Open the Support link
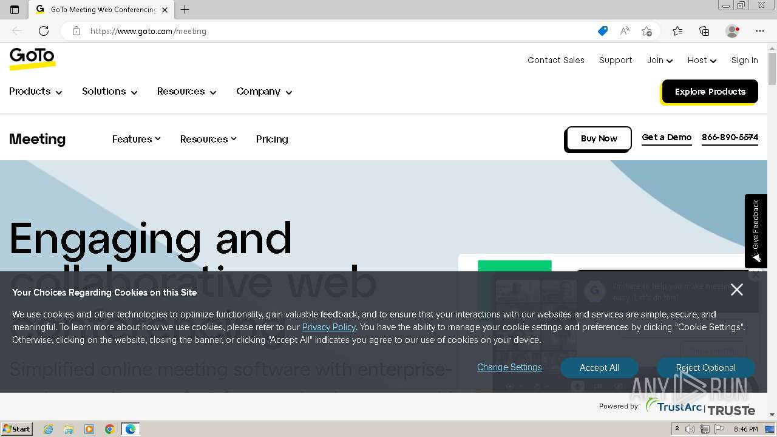Image resolution: width=777 pixels, height=437 pixels. pyautogui.click(x=616, y=60)
